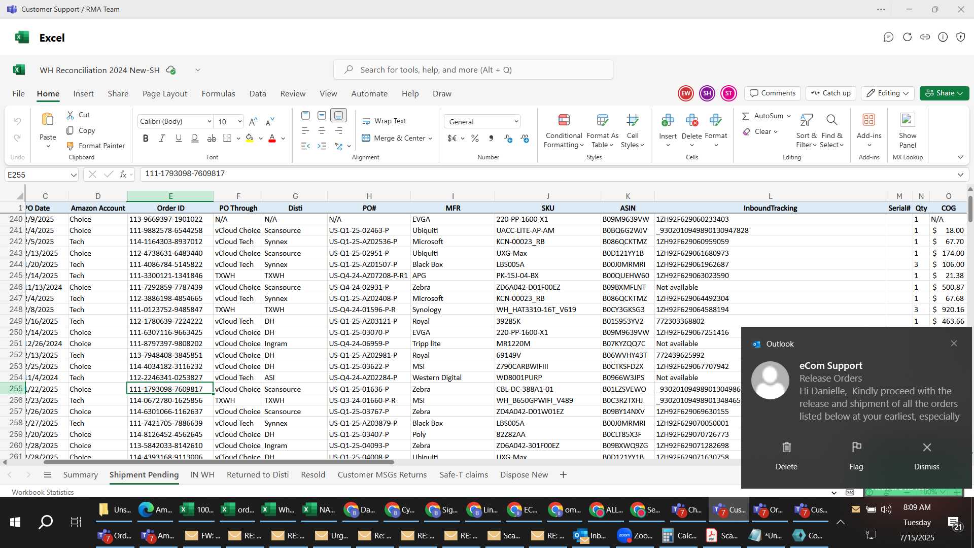Select middle vertical align
Viewport: 974px width, 548px height.
pos(322,116)
